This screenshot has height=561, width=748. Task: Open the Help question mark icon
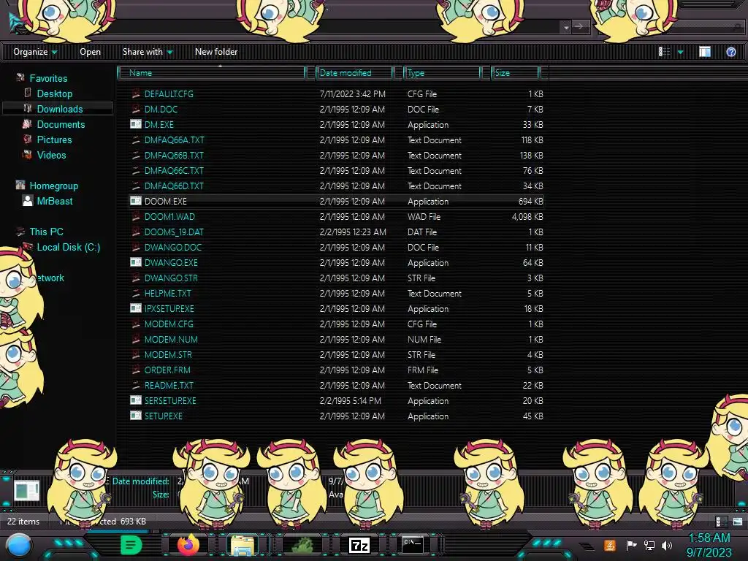(730, 52)
